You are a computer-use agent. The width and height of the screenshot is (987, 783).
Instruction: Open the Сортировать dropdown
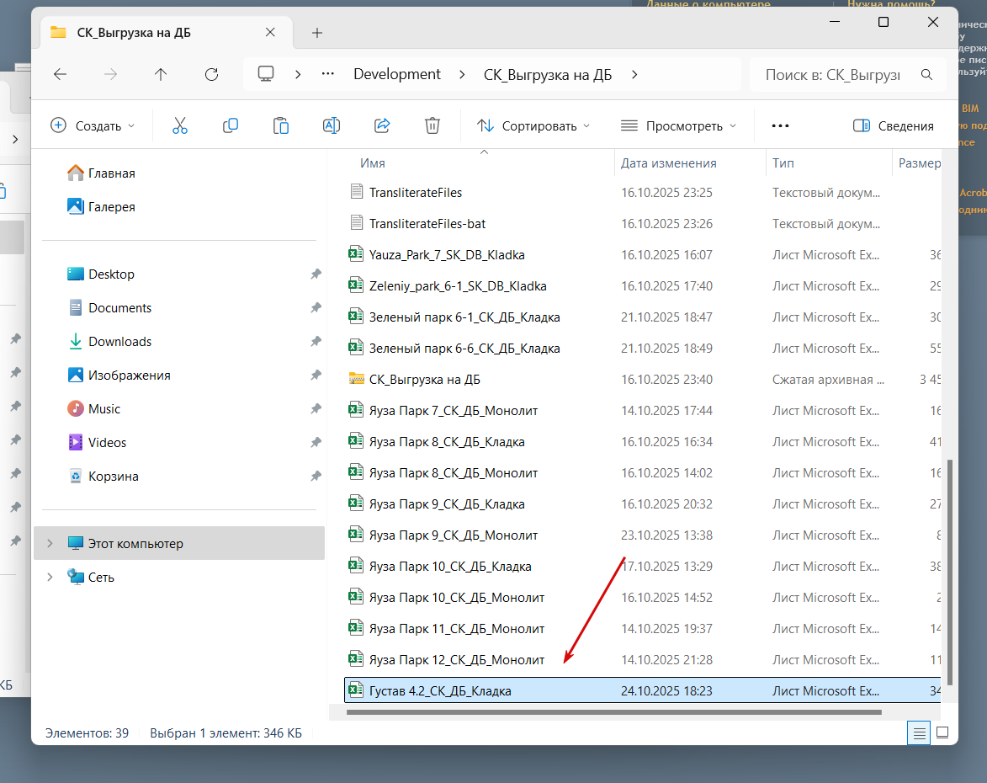[533, 126]
